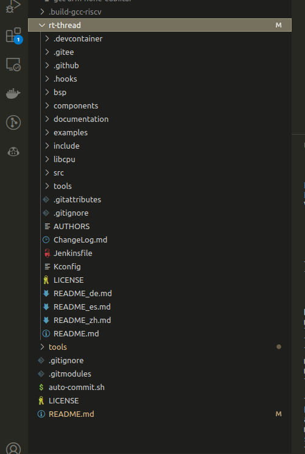
Task: Click the M badge on root README.md
Action: 279,414
